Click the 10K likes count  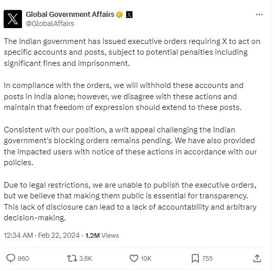point(146,259)
